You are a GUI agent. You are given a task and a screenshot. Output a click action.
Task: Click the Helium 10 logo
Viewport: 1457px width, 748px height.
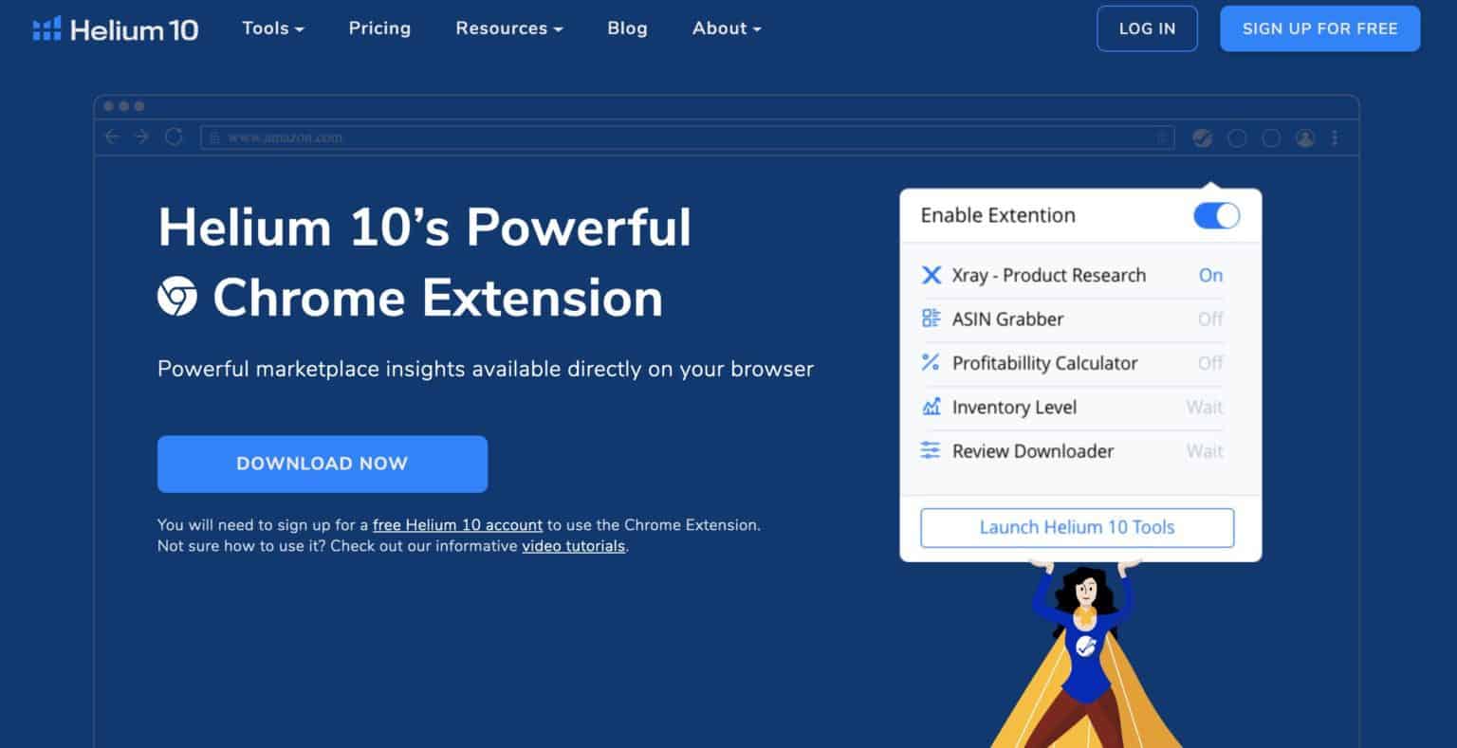(x=116, y=28)
